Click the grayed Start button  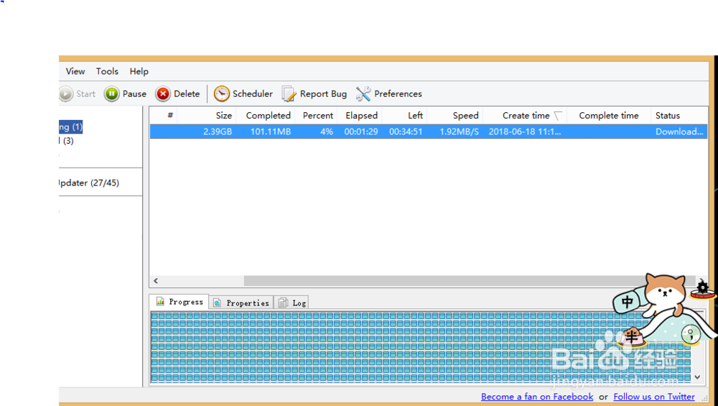[78, 94]
